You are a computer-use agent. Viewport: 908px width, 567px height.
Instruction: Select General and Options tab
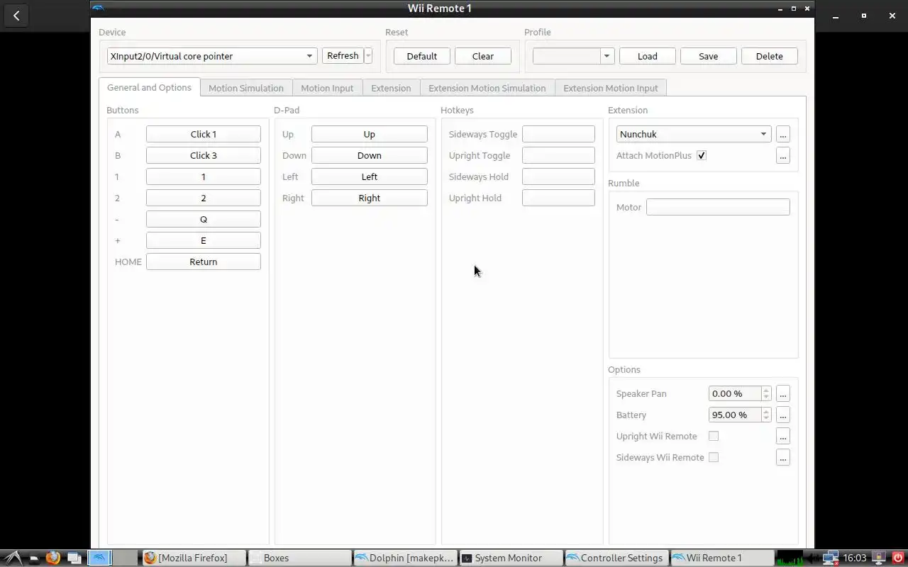point(149,87)
